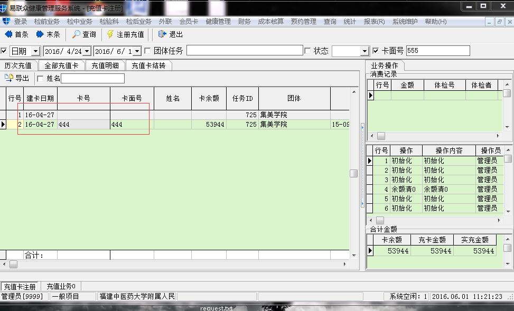Open the 财务 menu

(244, 22)
